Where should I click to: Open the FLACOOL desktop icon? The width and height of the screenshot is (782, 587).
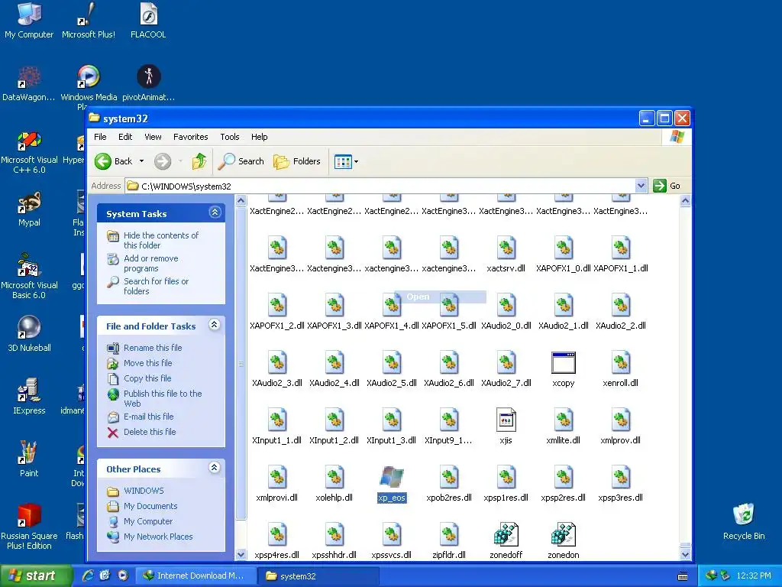click(148, 14)
